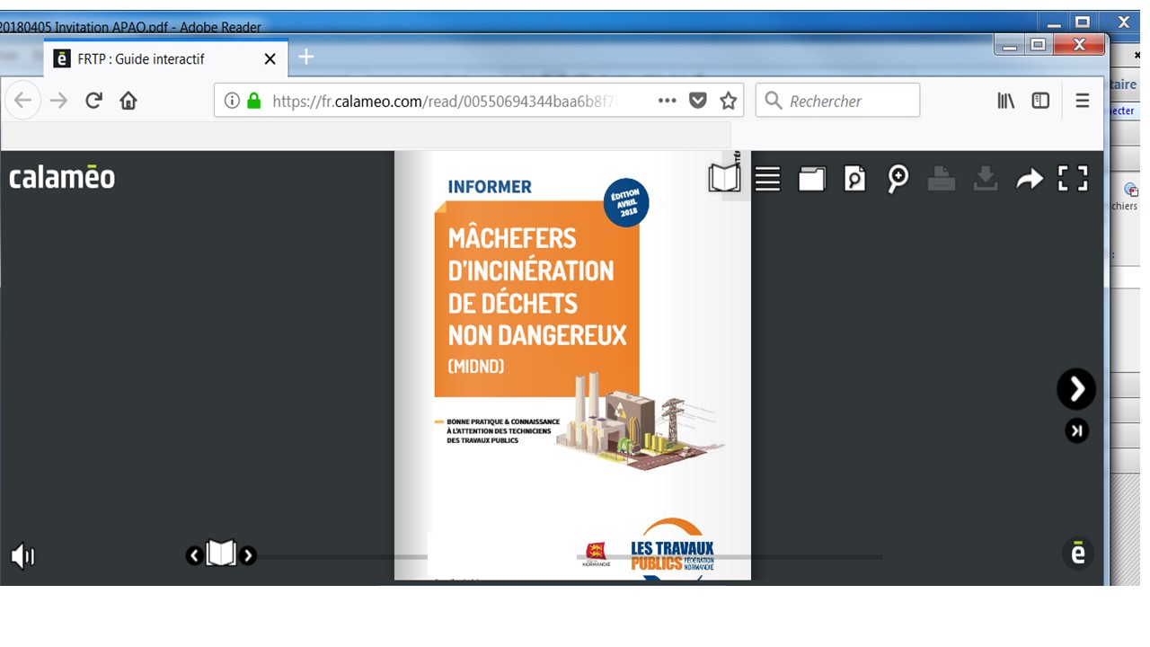The width and height of the screenshot is (1150, 647).
Task: Expand the page actions three-dot menu
Action: click(667, 101)
